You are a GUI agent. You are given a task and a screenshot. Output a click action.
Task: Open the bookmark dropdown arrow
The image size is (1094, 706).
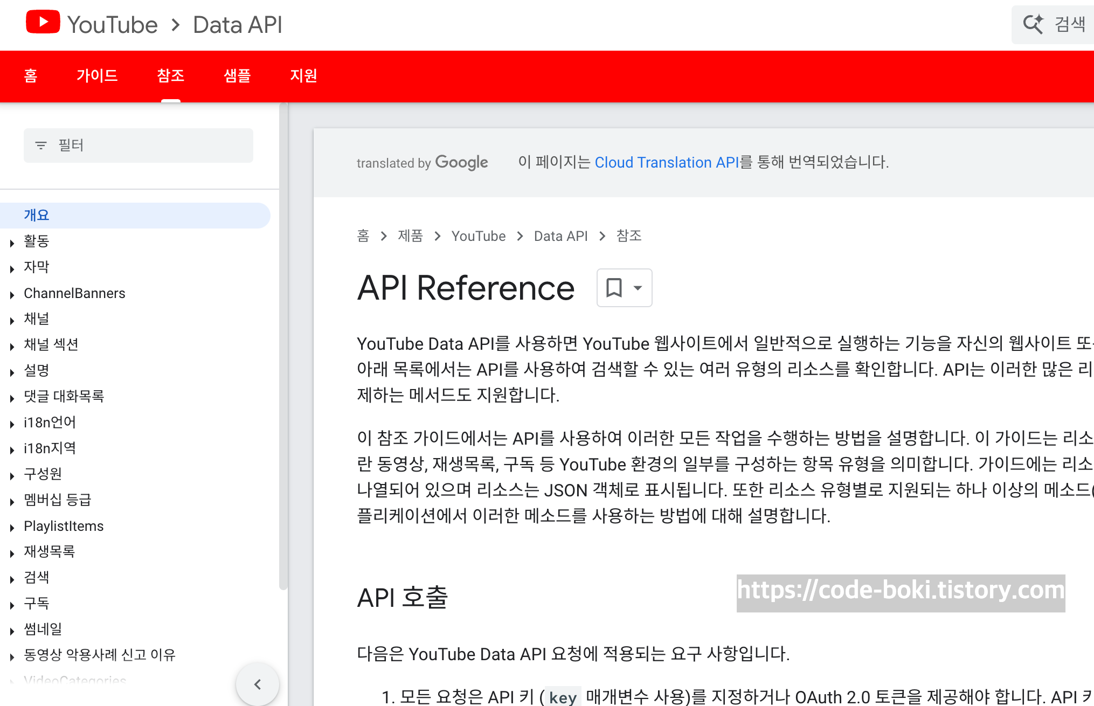pos(638,288)
